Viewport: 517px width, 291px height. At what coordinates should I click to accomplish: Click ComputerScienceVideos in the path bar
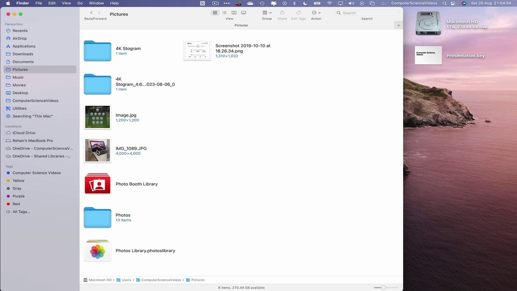pos(159,280)
